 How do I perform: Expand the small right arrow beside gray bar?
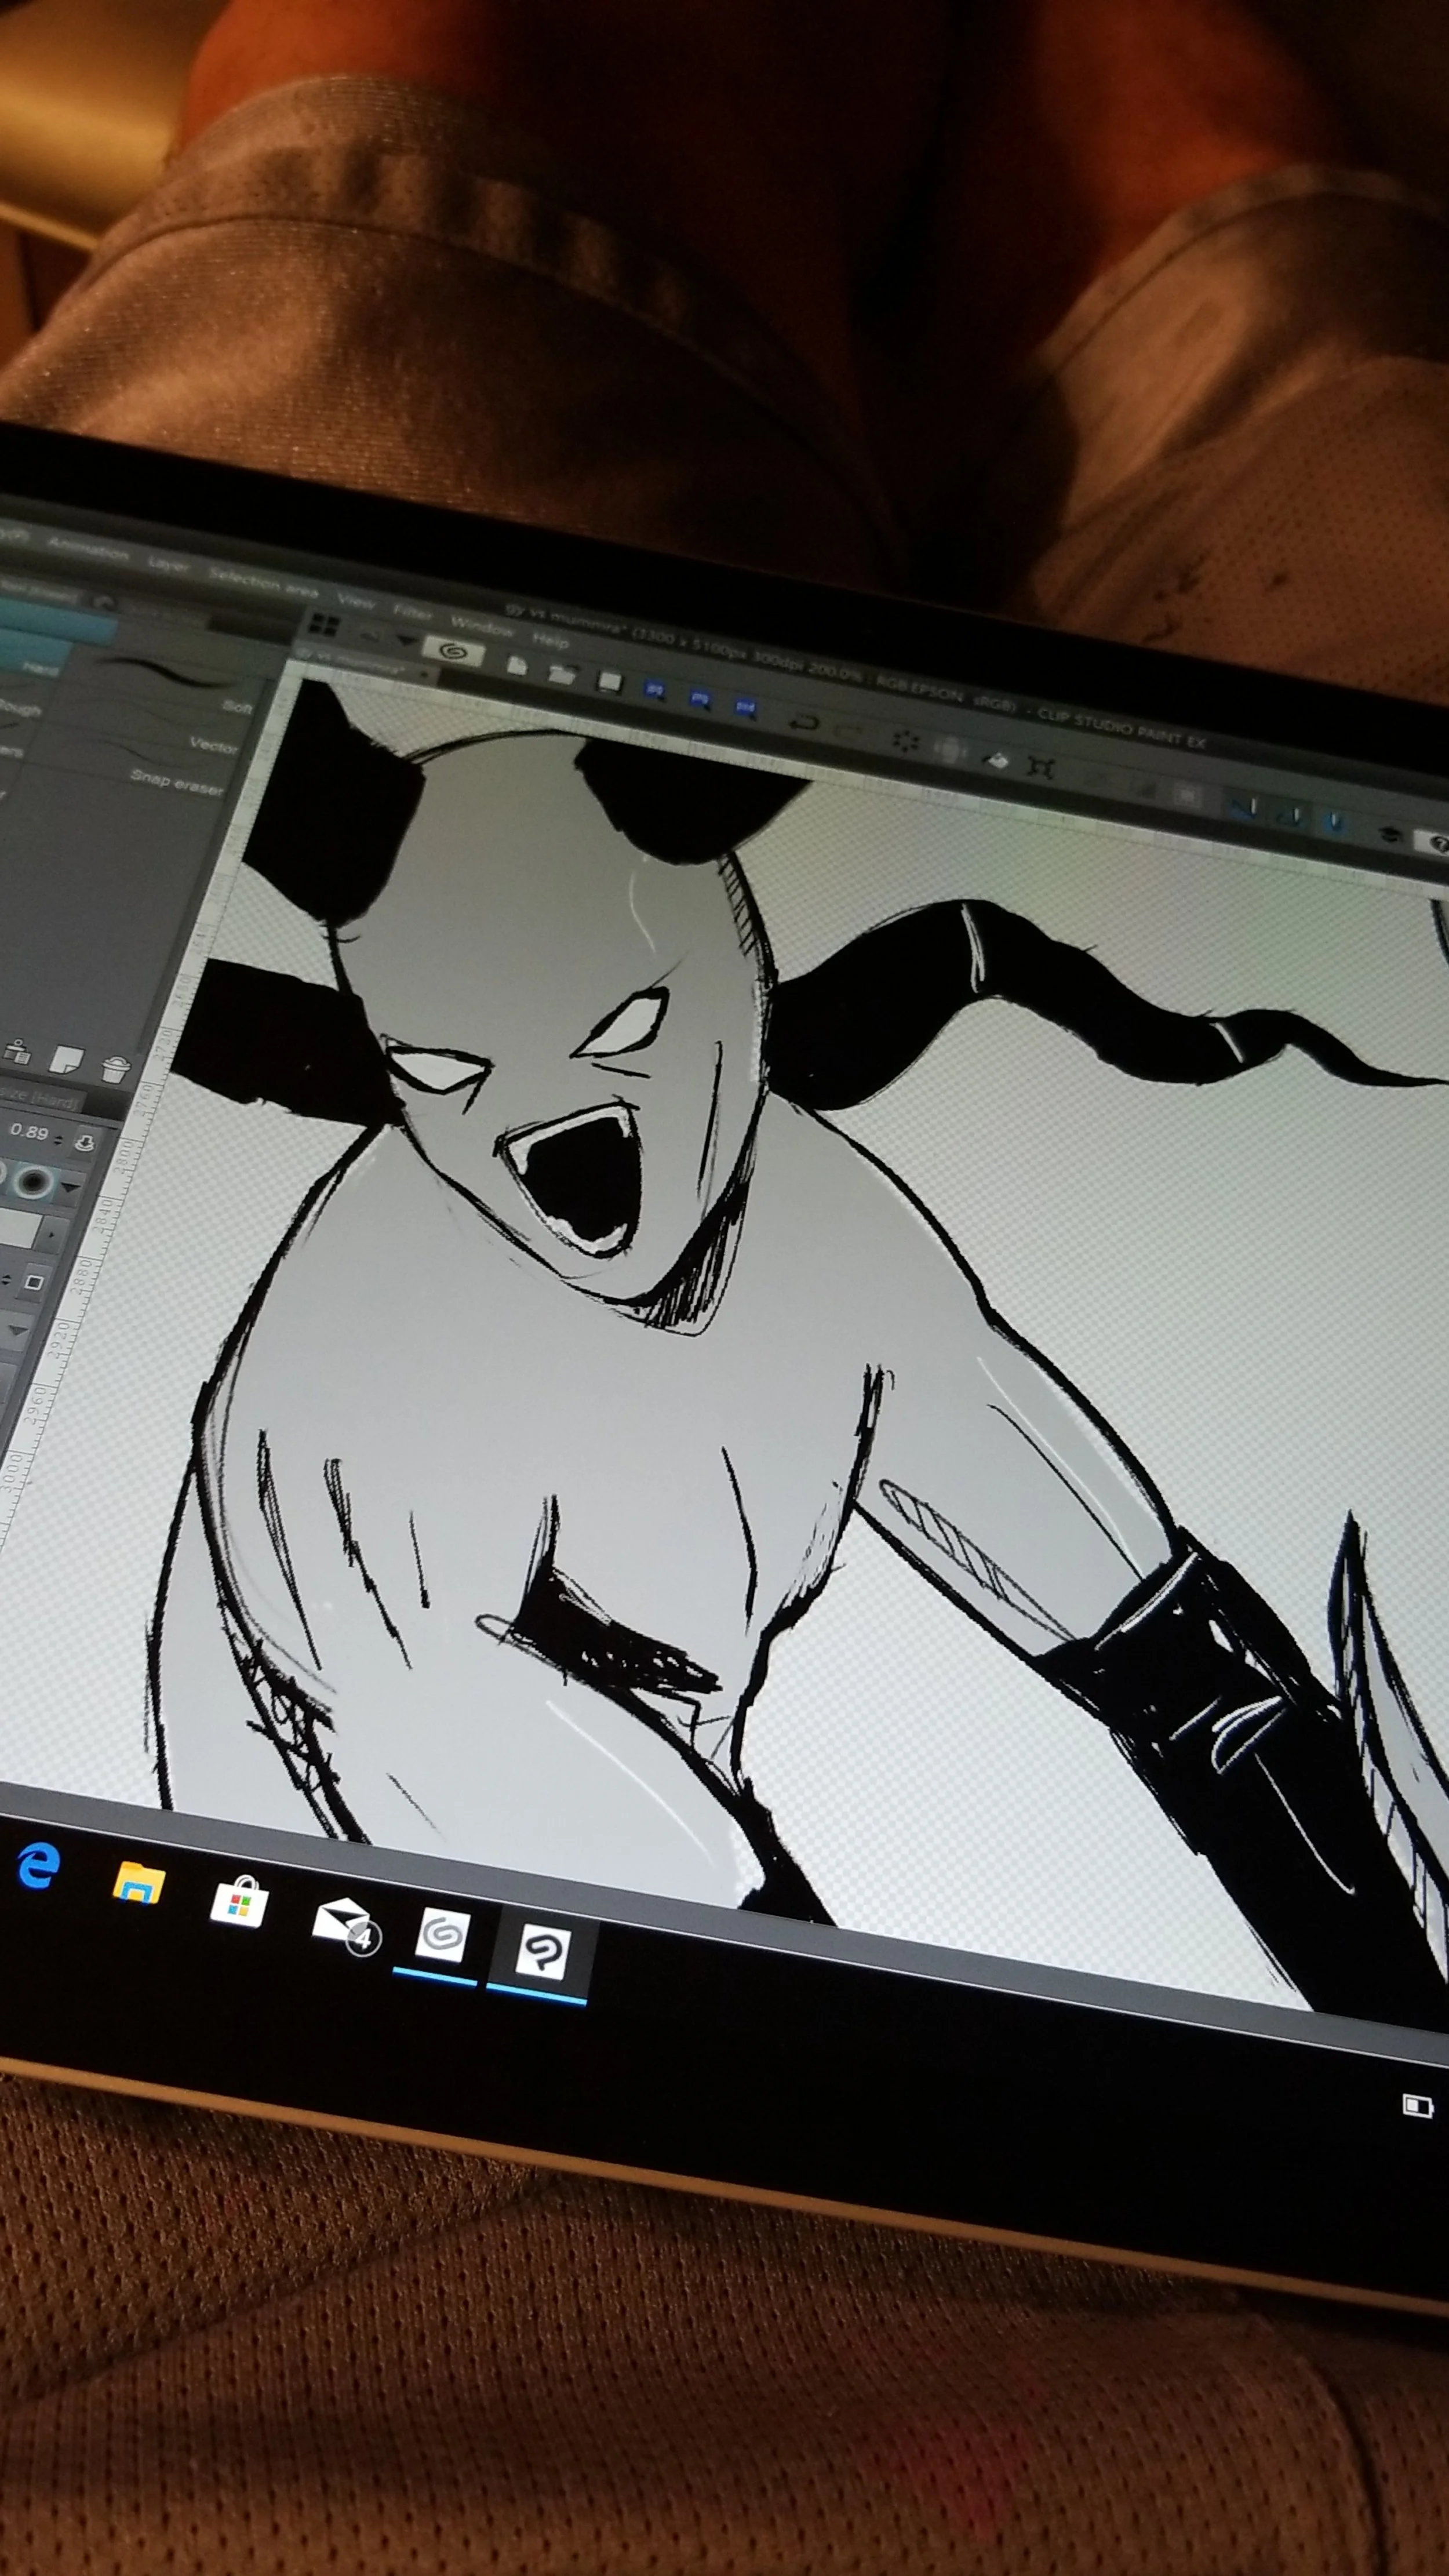(52, 1235)
